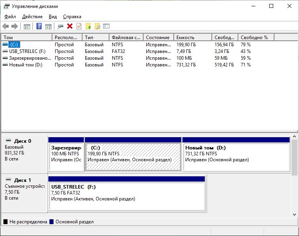Click the Properties checkmark page icon

point(79,26)
